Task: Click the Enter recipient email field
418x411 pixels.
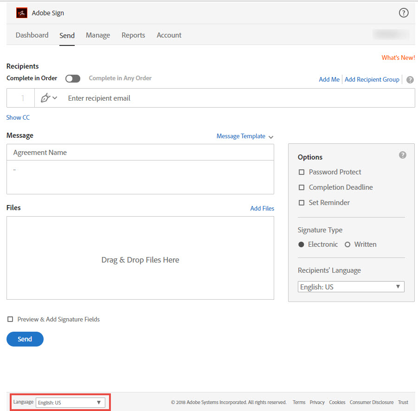Action: click(x=225, y=98)
